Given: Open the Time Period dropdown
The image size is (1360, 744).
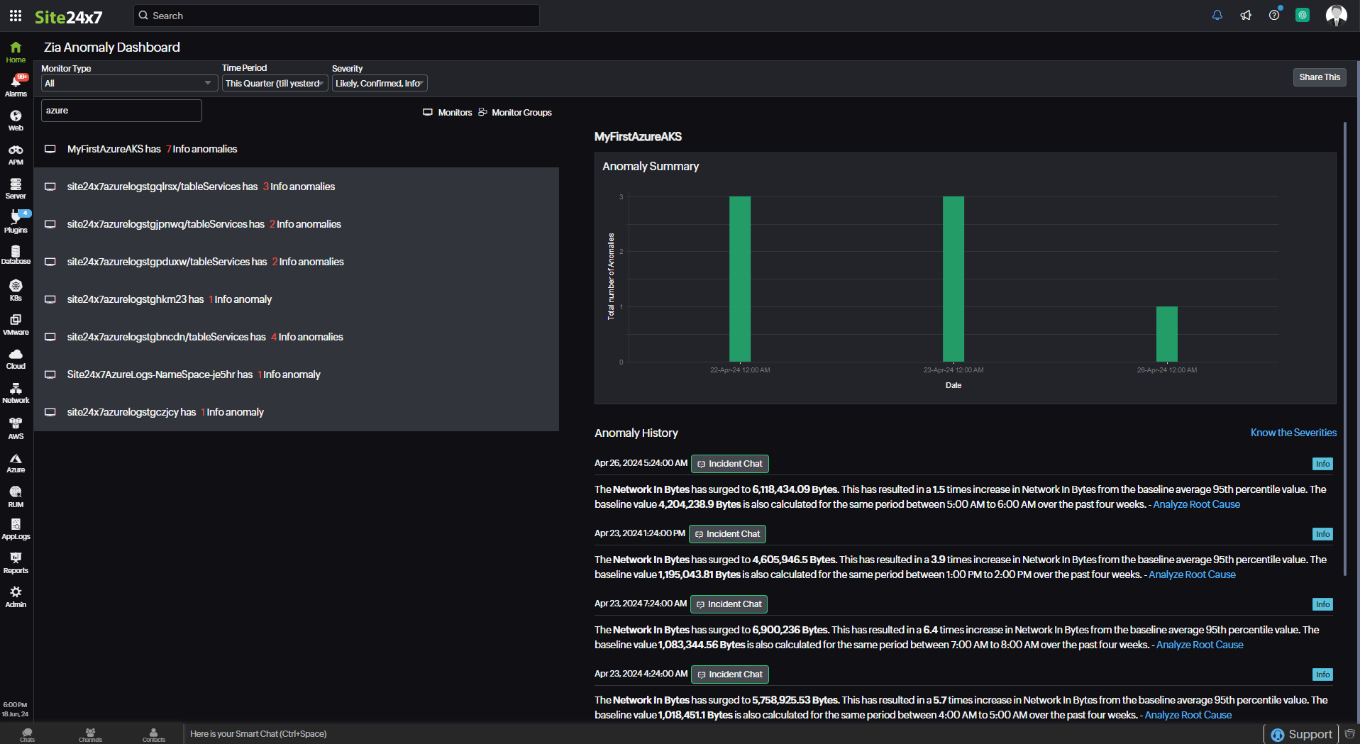Looking at the screenshot, I should (275, 84).
